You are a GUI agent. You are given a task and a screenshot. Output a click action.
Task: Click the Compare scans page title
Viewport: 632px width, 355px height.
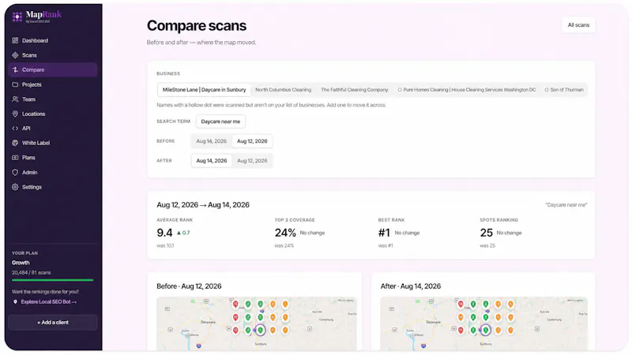(197, 26)
